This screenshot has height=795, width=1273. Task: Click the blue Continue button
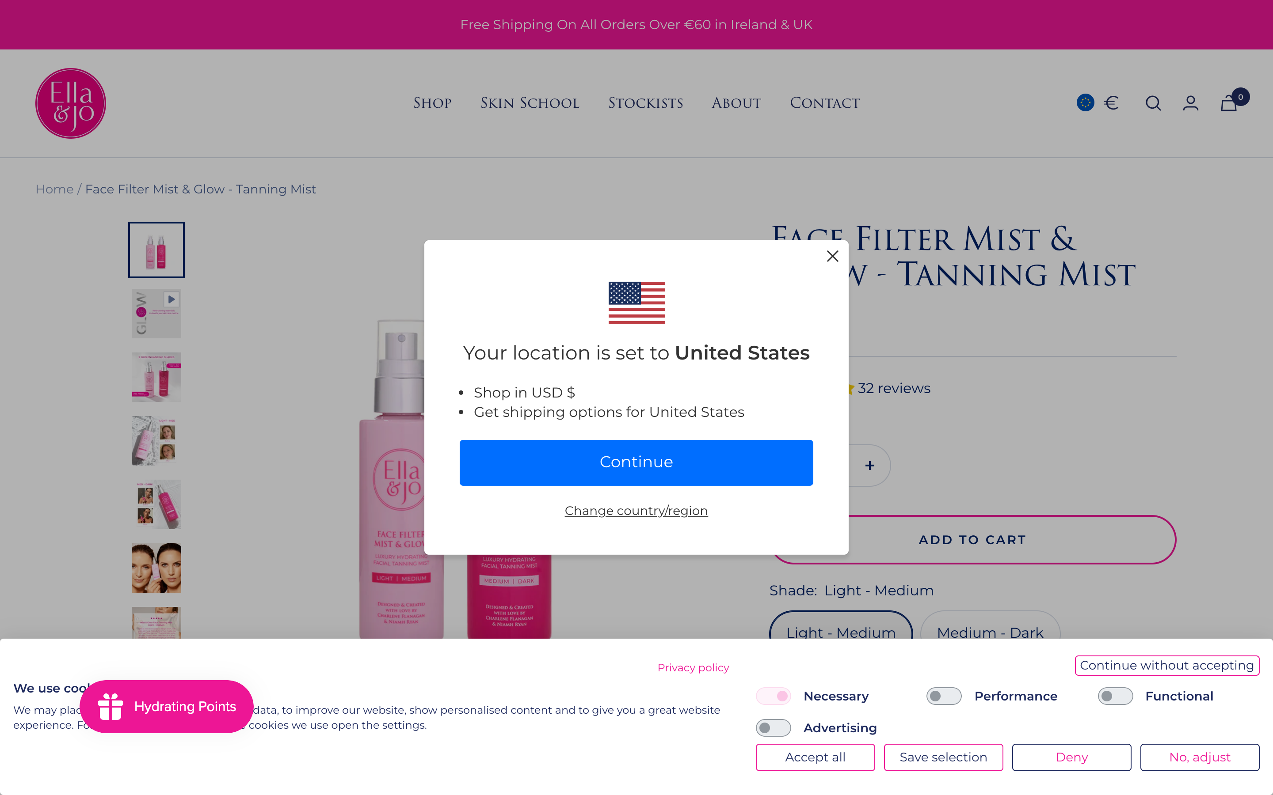click(636, 462)
